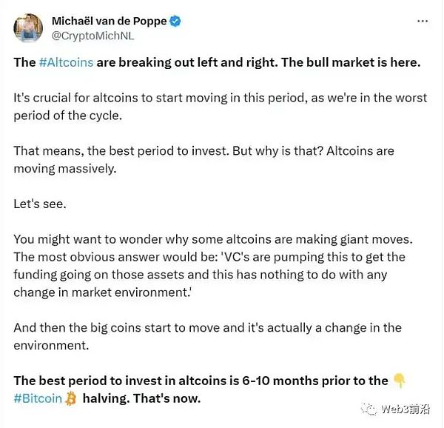Click the blue verified badge icon
Viewport: 444px width, 428px height.
click(175, 21)
